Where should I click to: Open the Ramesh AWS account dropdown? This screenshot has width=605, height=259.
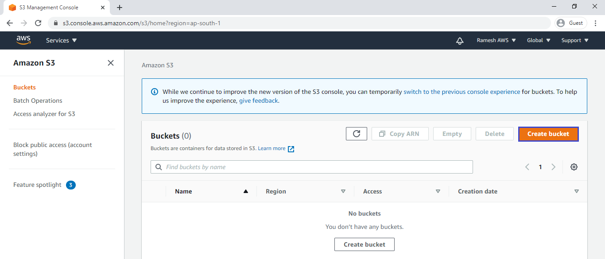click(x=496, y=40)
